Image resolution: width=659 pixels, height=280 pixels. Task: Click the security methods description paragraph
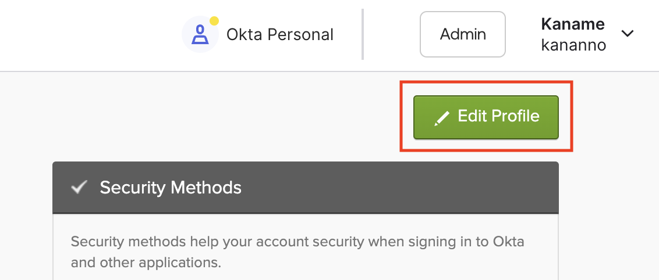click(x=297, y=251)
